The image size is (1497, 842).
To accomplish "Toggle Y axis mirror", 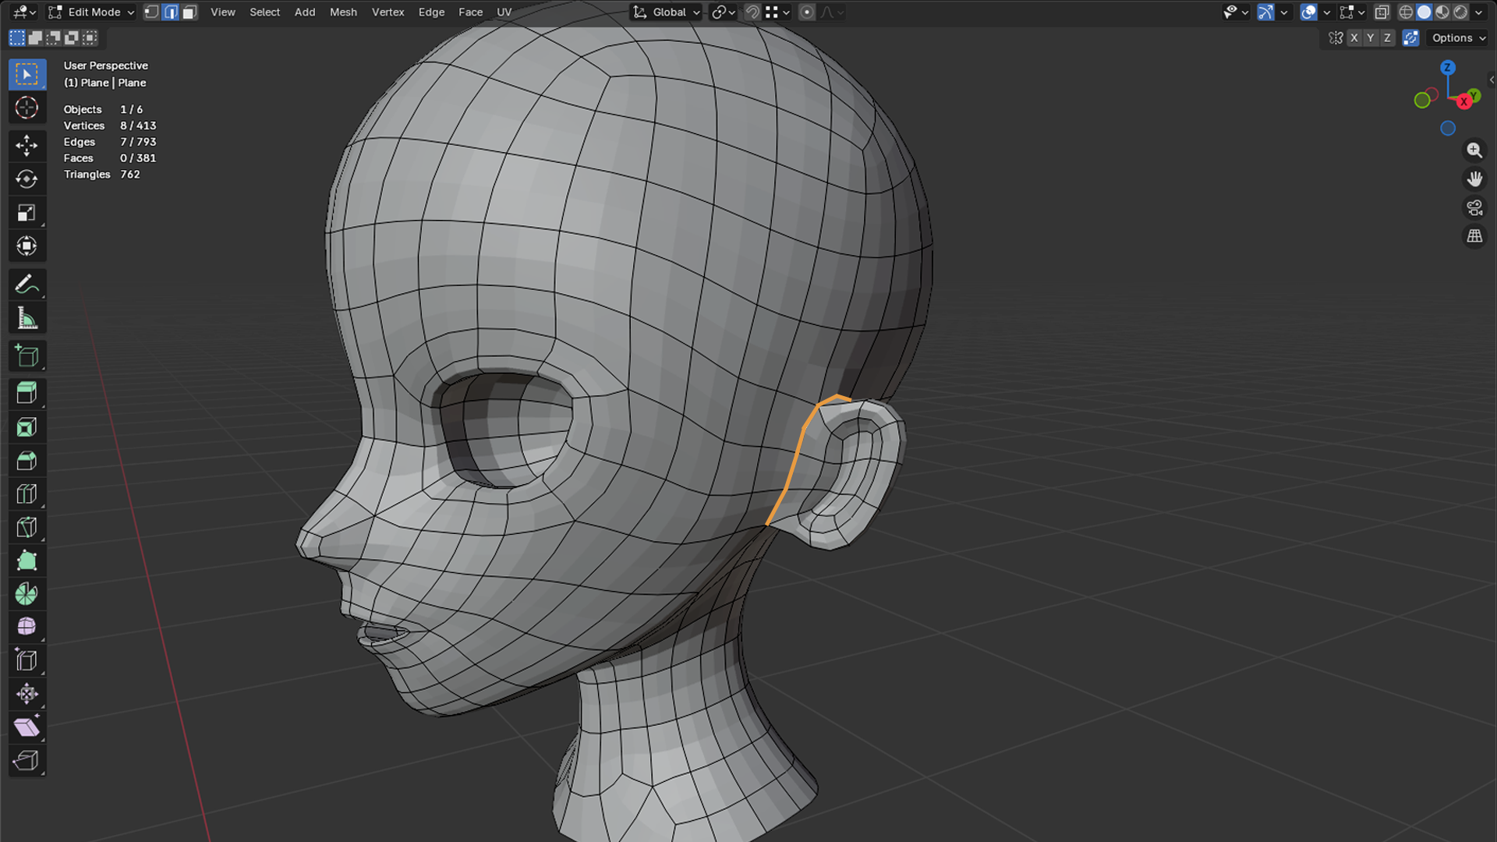I will coord(1371,37).
